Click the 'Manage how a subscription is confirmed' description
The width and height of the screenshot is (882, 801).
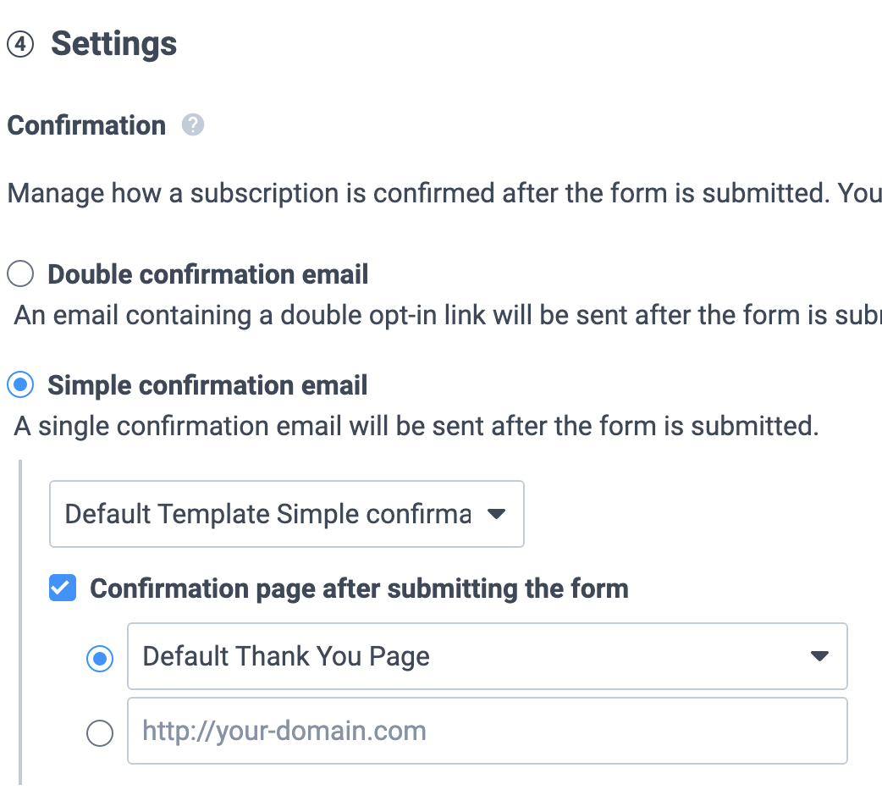(x=444, y=193)
